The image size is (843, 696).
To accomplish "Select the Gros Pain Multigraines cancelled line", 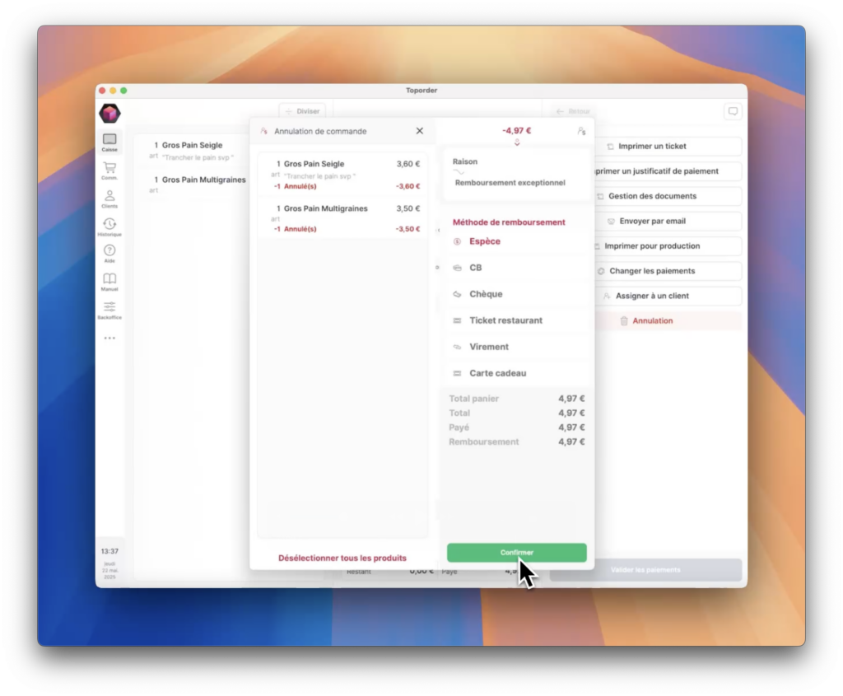I will point(342,218).
